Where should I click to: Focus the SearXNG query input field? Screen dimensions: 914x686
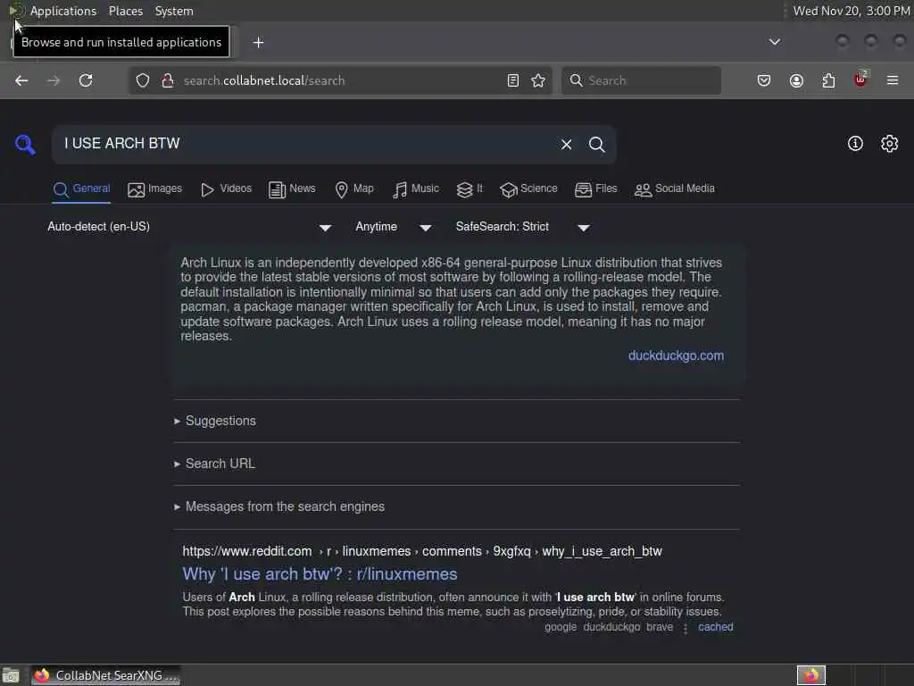click(306, 144)
